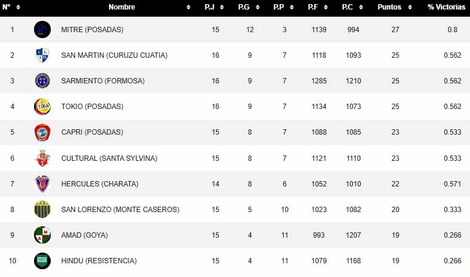
Task: Sort by the Nombre column arrows
Action: point(189,7)
